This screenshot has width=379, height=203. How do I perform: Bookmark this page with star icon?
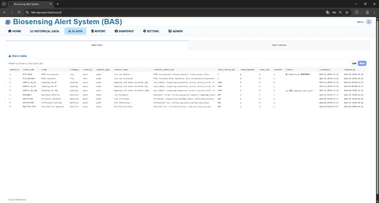(347, 12)
